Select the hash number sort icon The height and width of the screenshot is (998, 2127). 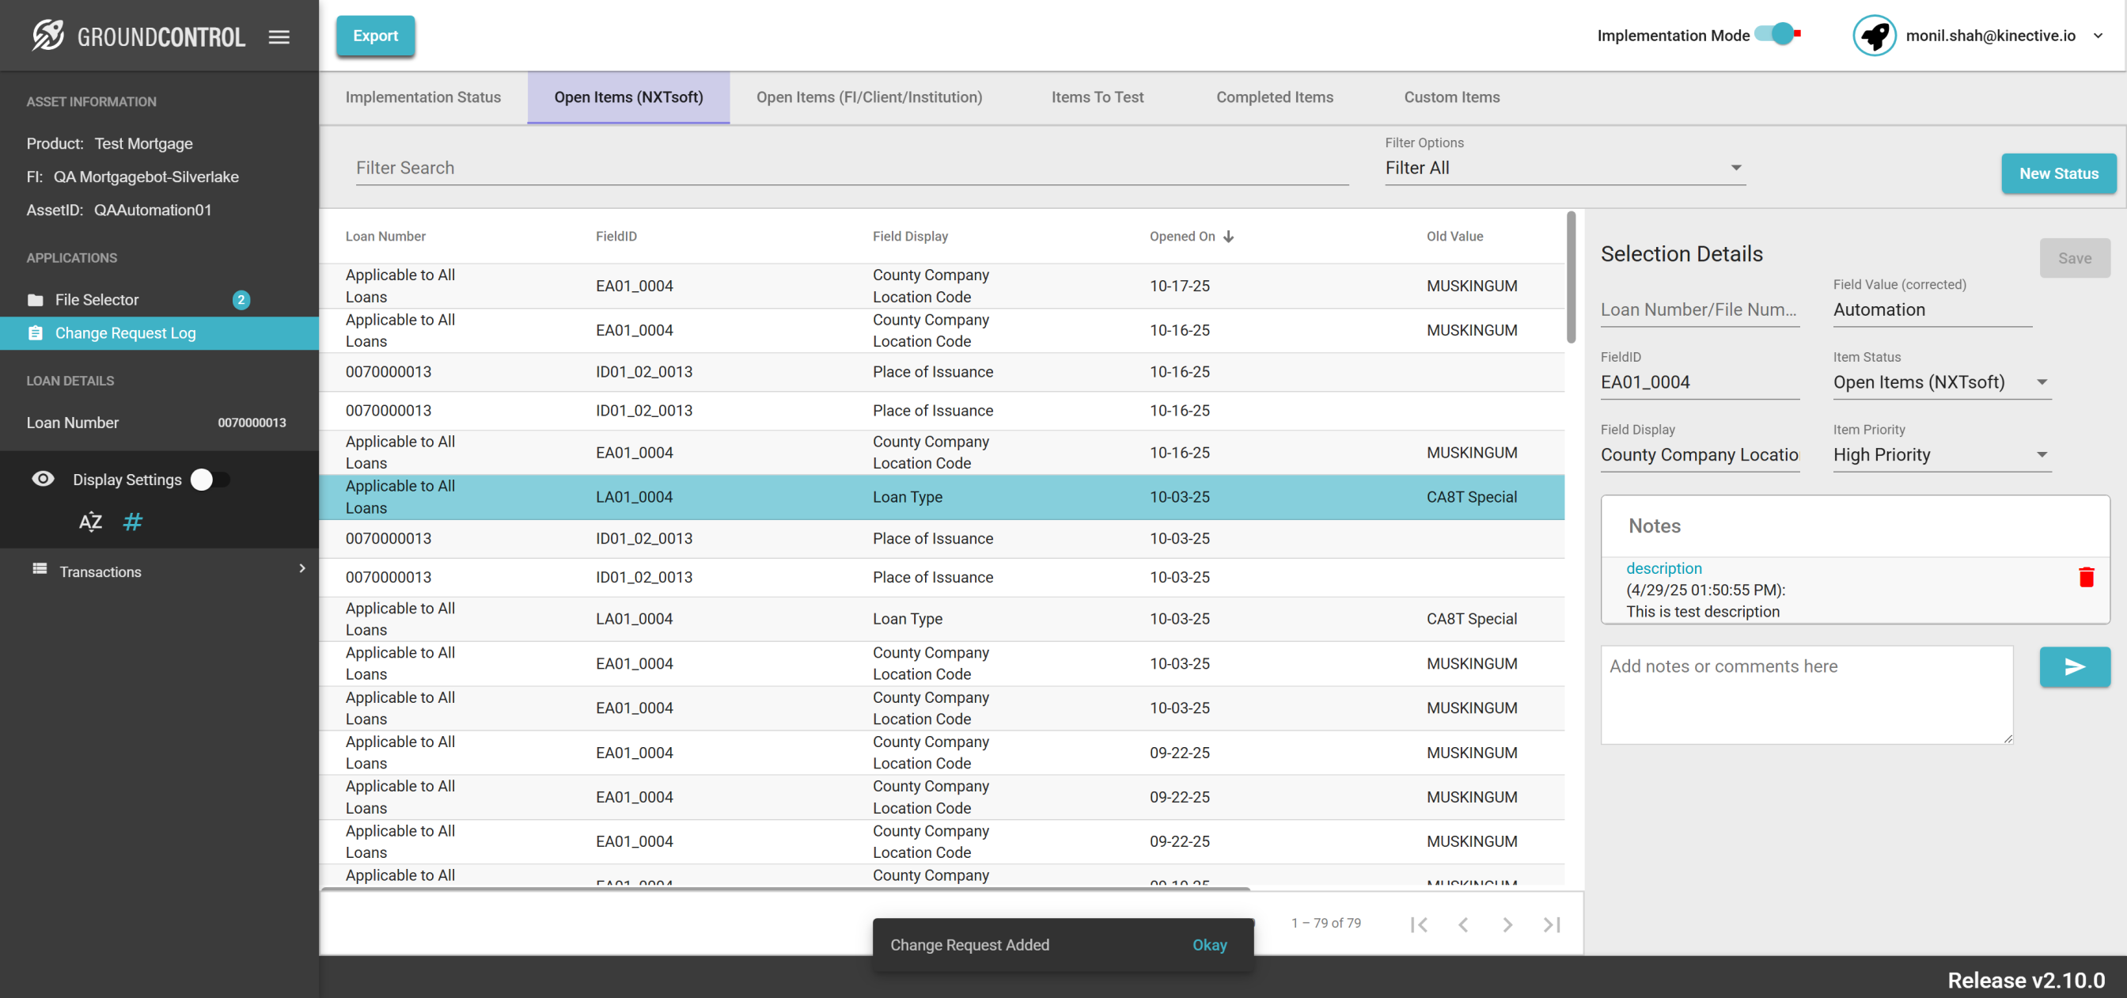tap(132, 522)
